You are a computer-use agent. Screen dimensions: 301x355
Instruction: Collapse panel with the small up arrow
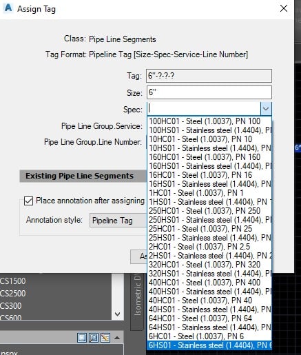tap(117, 338)
